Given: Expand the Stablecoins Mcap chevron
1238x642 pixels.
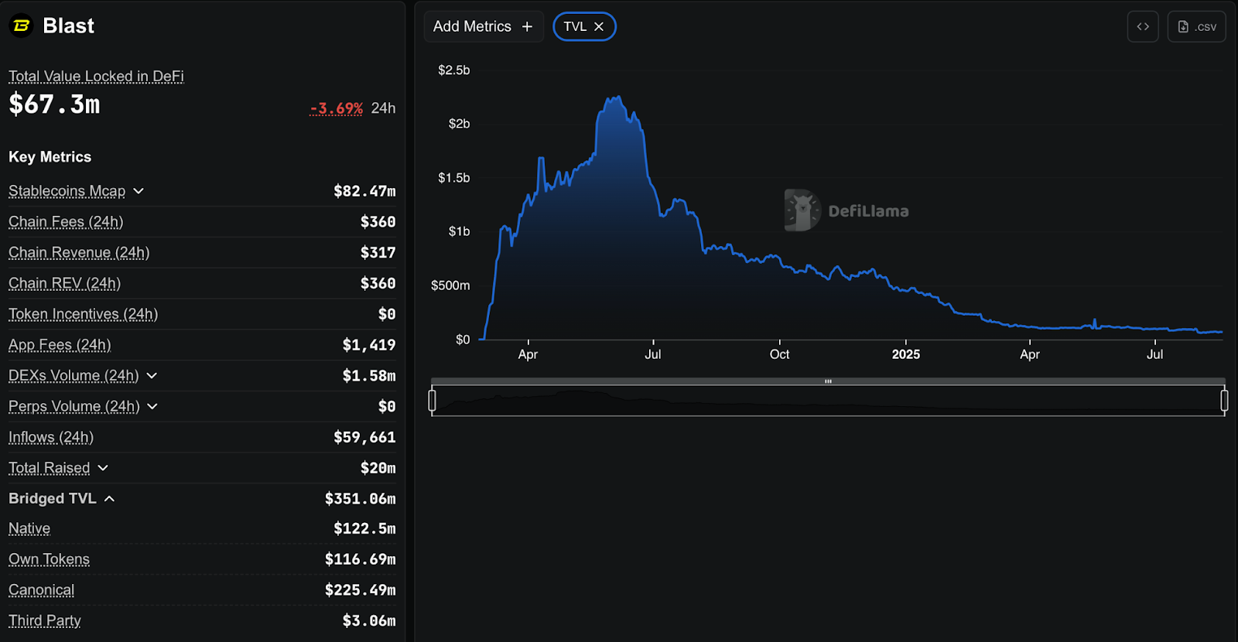Looking at the screenshot, I should [x=139, y=191].
